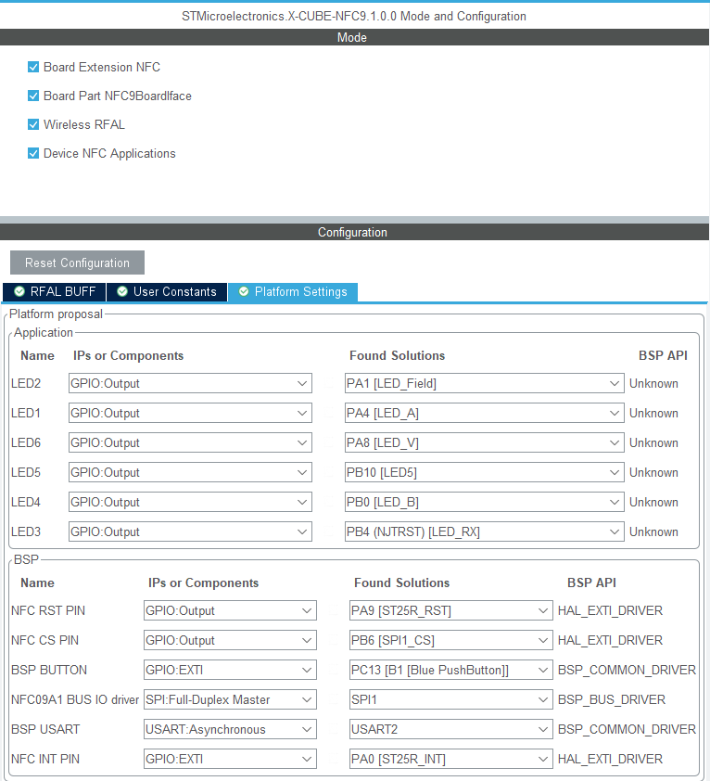
Task: Open the SPI:Full-Duplex Master dropdown
Action: coord(230,699)
